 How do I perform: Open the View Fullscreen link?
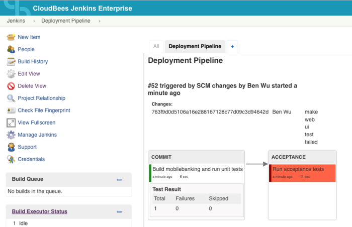[36, 123]
